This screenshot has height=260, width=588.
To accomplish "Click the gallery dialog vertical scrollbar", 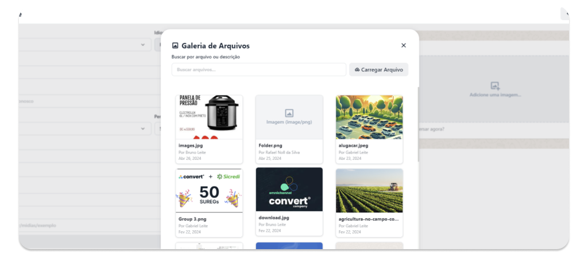I will pyautogui.click(x=418, y=124).
